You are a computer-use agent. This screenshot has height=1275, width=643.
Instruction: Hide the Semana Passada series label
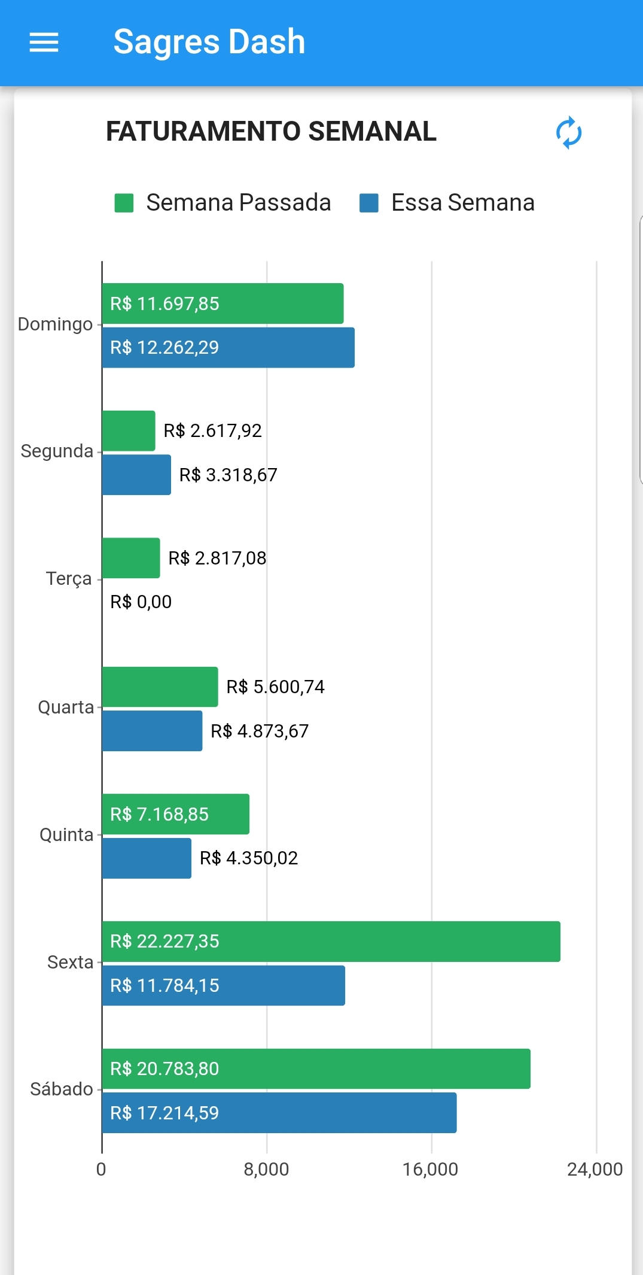click(x=238, y=203)
